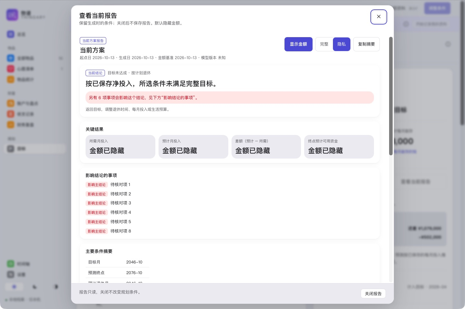Click the 影响主结论 tag beside 待核对项 4
The image size is (465, 309).
[97, 212]
